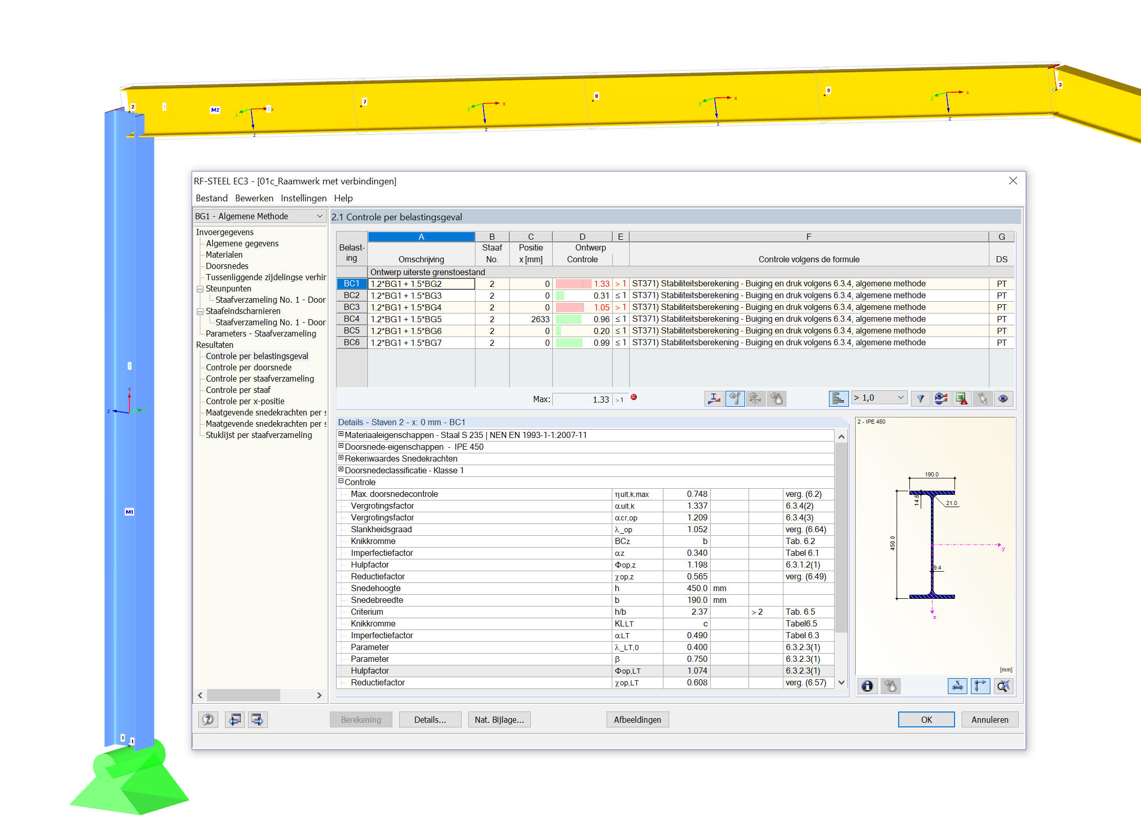
Task: Select Controle per doorsnede in tree
Action: [248, 367]
